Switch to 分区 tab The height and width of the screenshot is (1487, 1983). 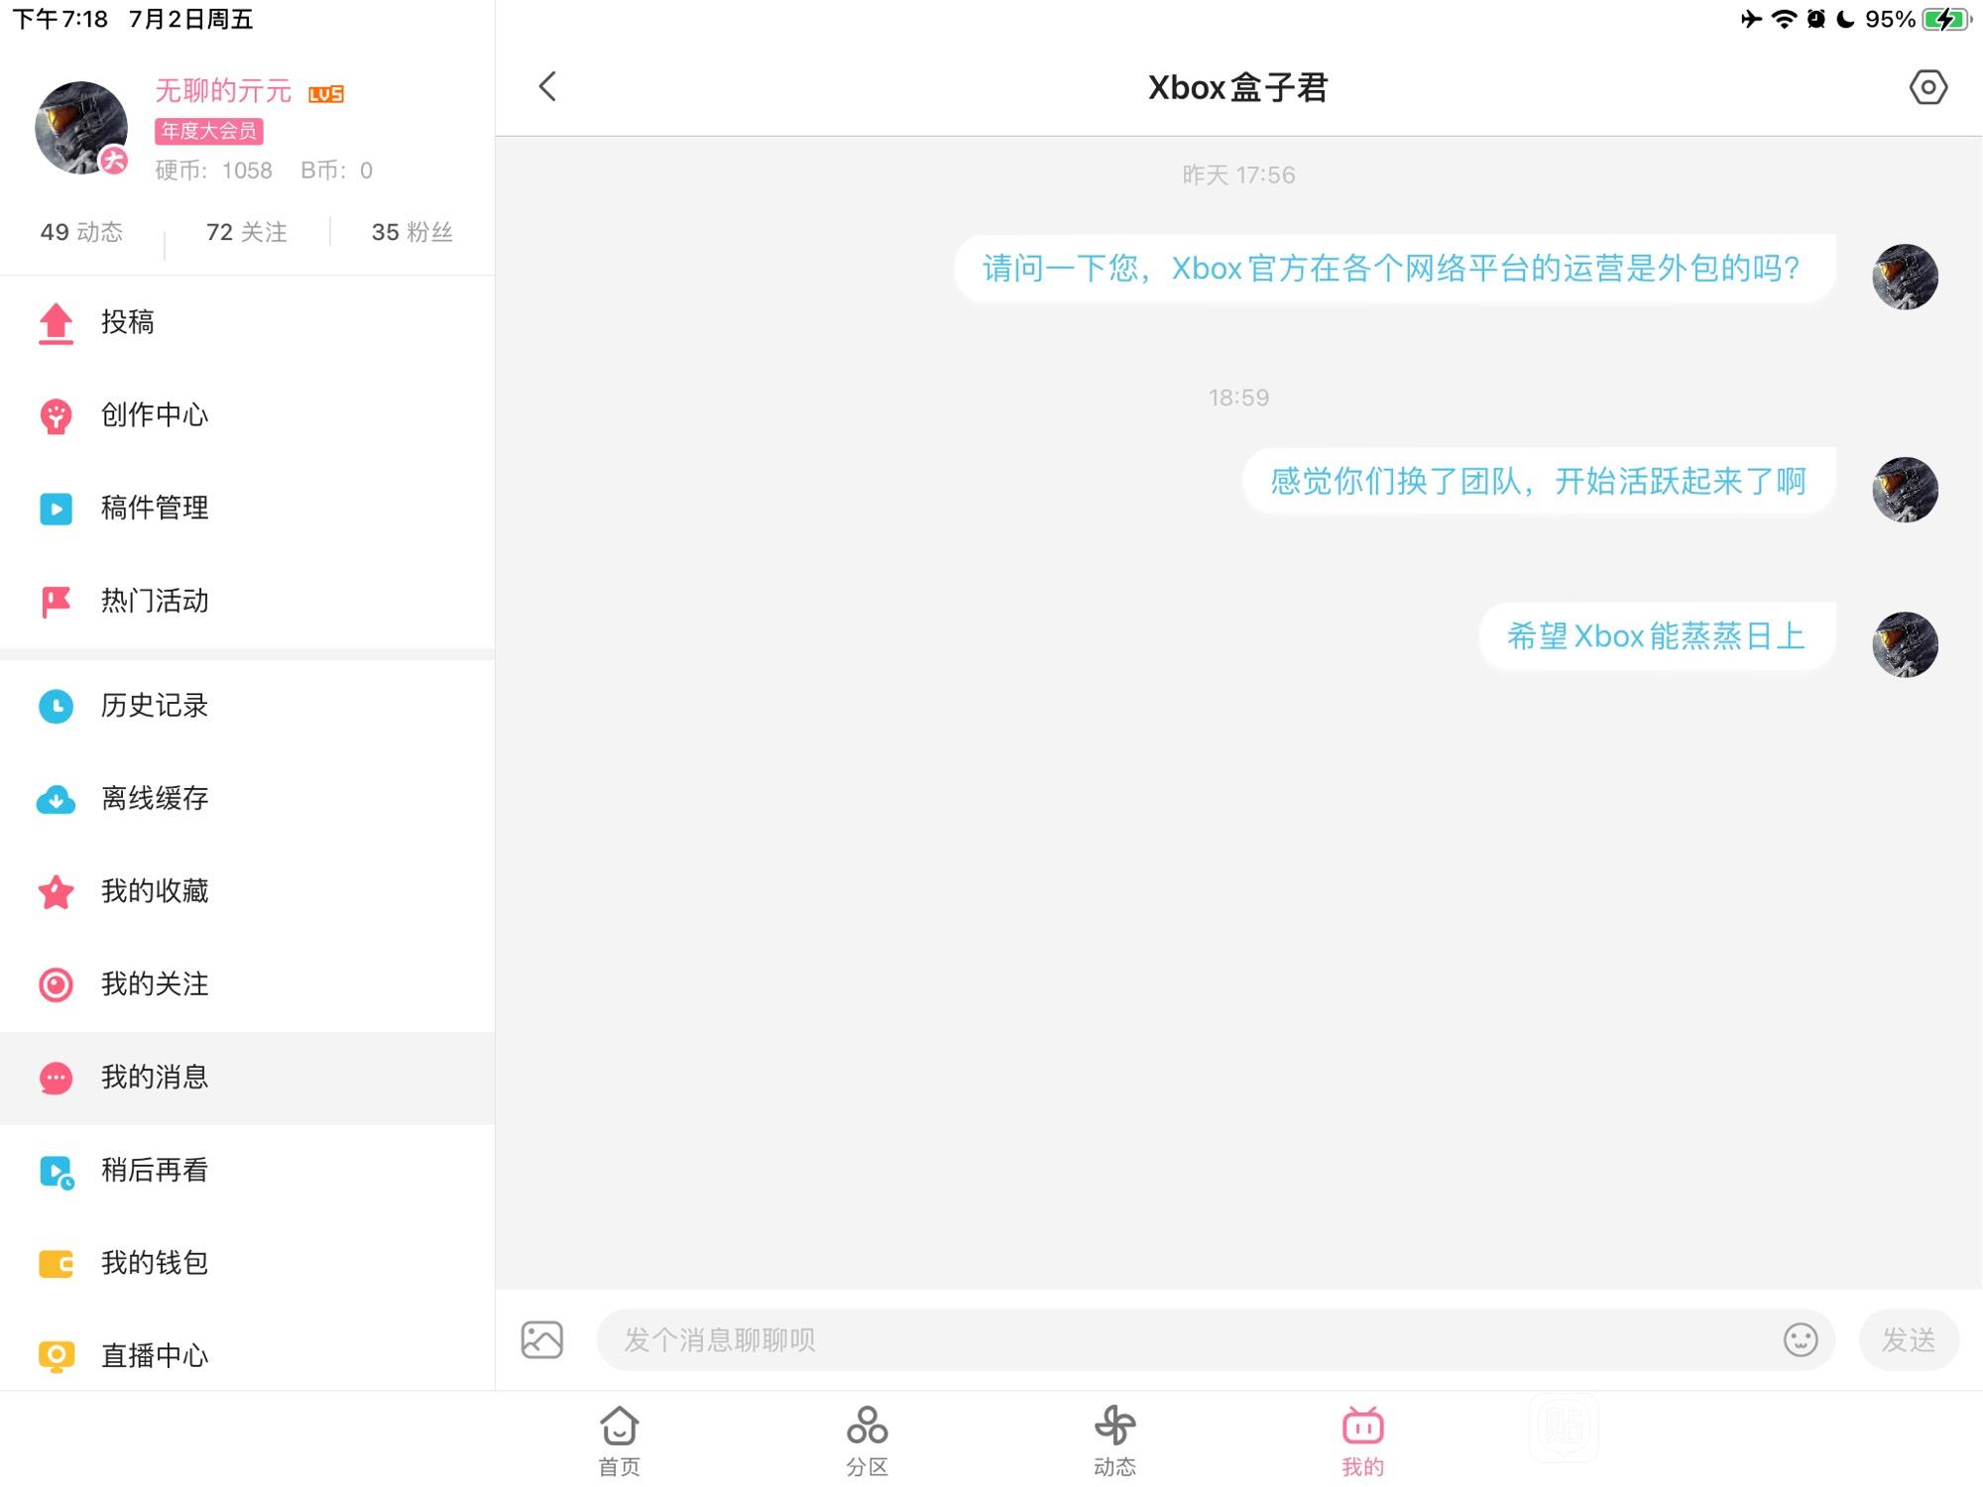[868, 1441]
